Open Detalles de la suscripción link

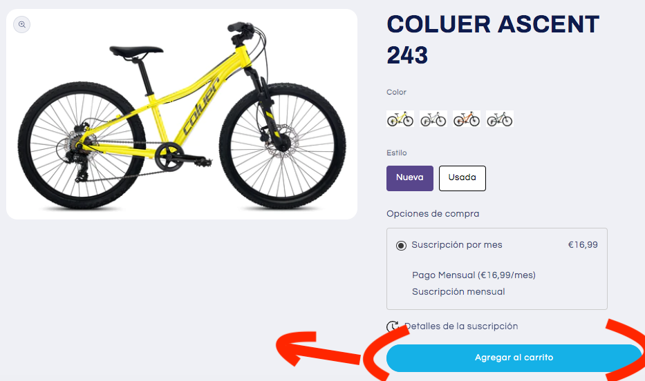click(x=461, y=326)
